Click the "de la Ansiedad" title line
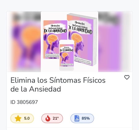This screenshot has height=130, width=139. point(36,89)
